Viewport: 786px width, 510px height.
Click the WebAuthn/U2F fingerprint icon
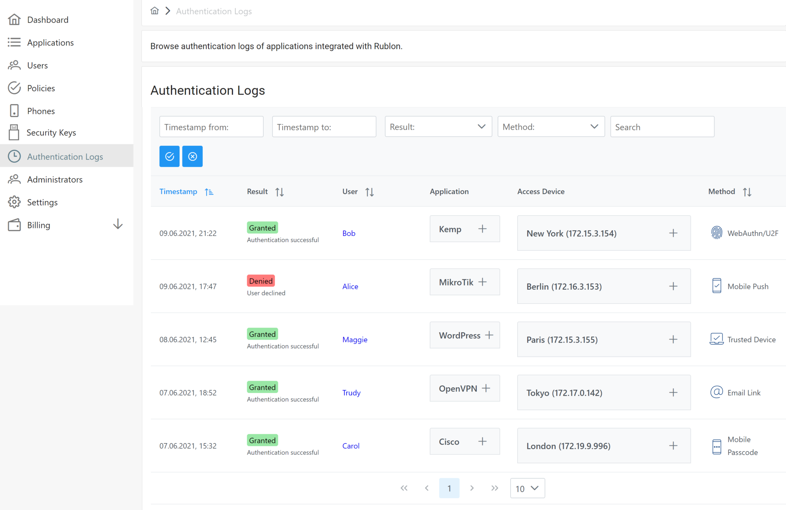[717, 233]
